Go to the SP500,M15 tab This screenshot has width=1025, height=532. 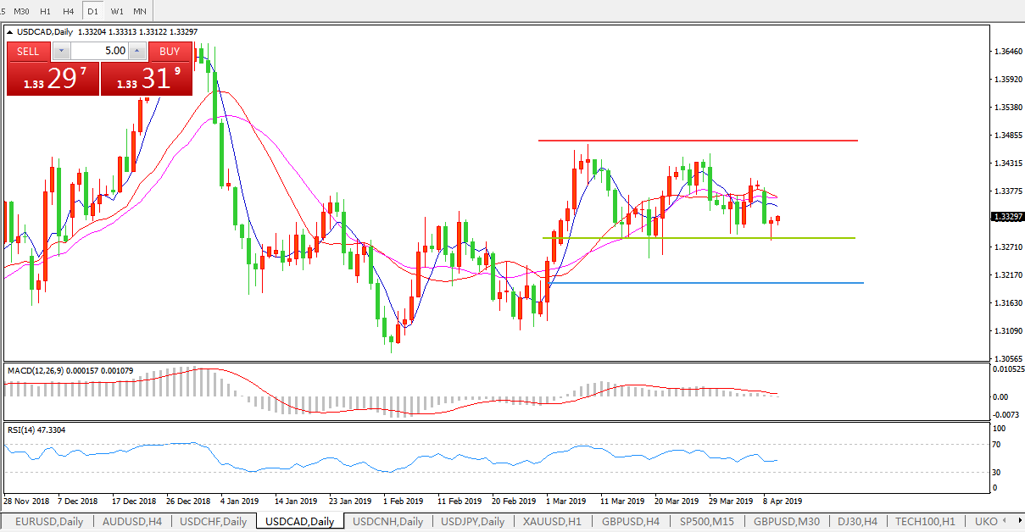tap(707, 522)
